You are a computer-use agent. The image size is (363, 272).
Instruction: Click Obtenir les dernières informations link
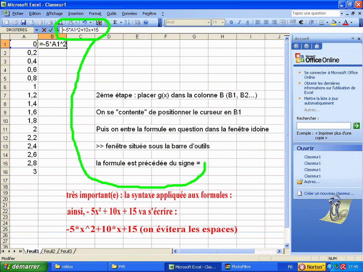[x=330, y=88]
